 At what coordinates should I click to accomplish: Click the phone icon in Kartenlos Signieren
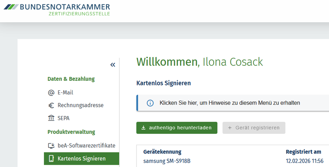point(51,159)
